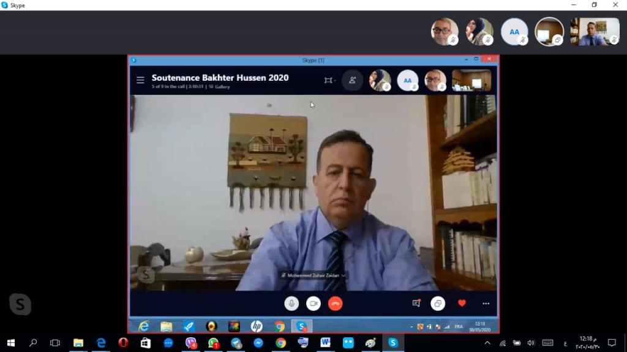
Task: Open WhatsApp from the Windows taskbar
Action: click(x=213, y=343)
